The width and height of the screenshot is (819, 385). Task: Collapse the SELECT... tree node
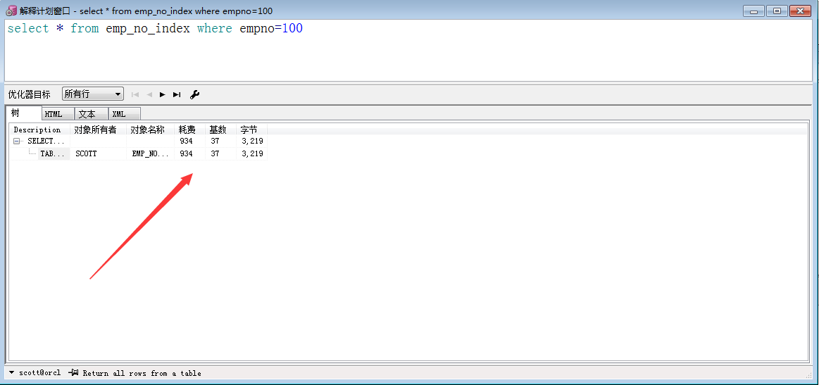tap(17, 141)
